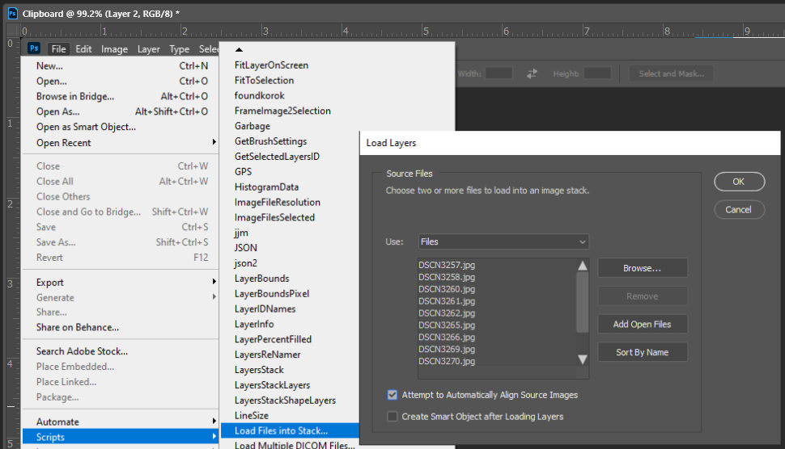The image size is (785, 449).
Task: Run the FitLayerOnScreen script
Action: [x=271, y=65]
